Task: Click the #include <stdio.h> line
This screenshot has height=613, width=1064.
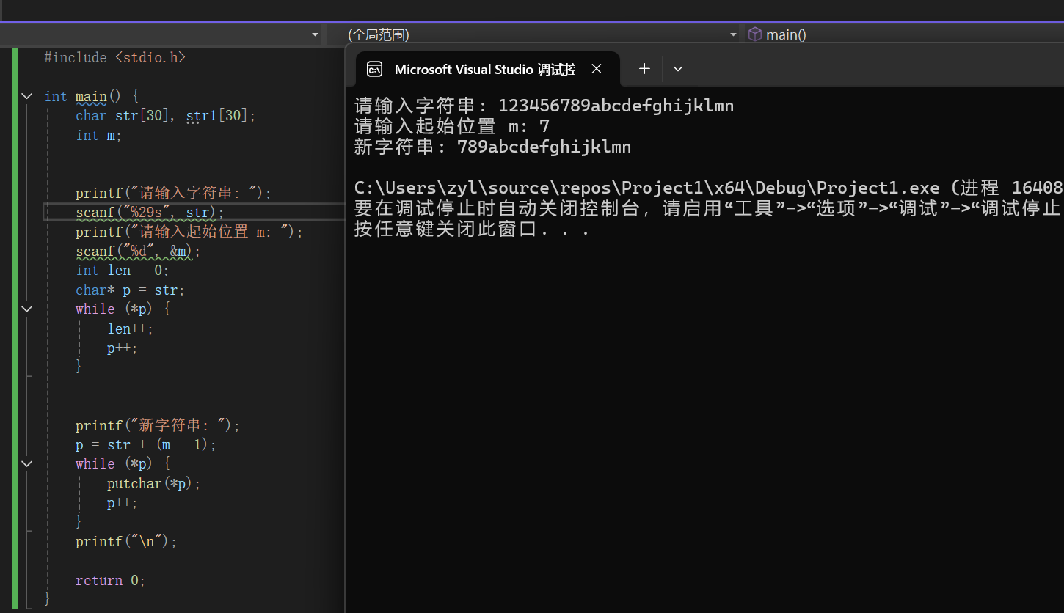Action: (x=114, y=57)
